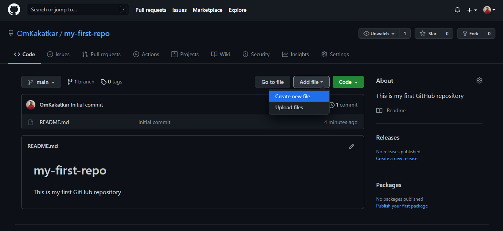Click No packages published text

coord(399,199)
